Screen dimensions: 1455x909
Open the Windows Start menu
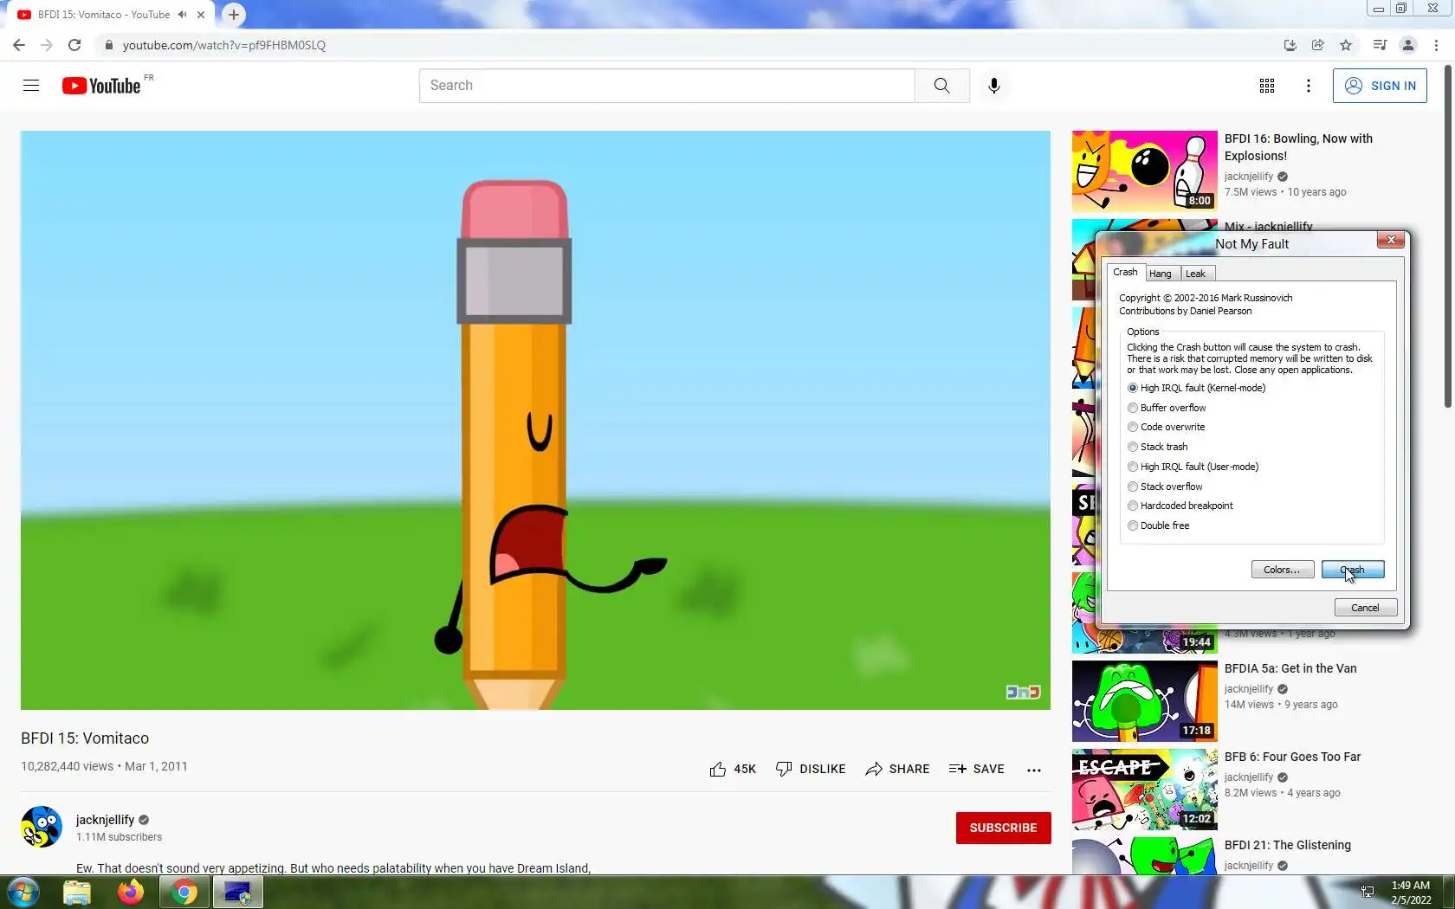tap(23, 892)
